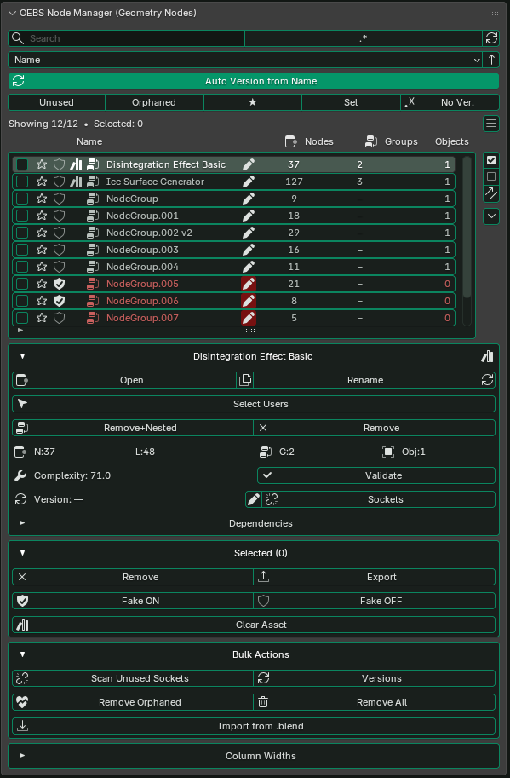Click Auto Version from Name button
This screenshot has height=778, width=510.
pos(254,81)
